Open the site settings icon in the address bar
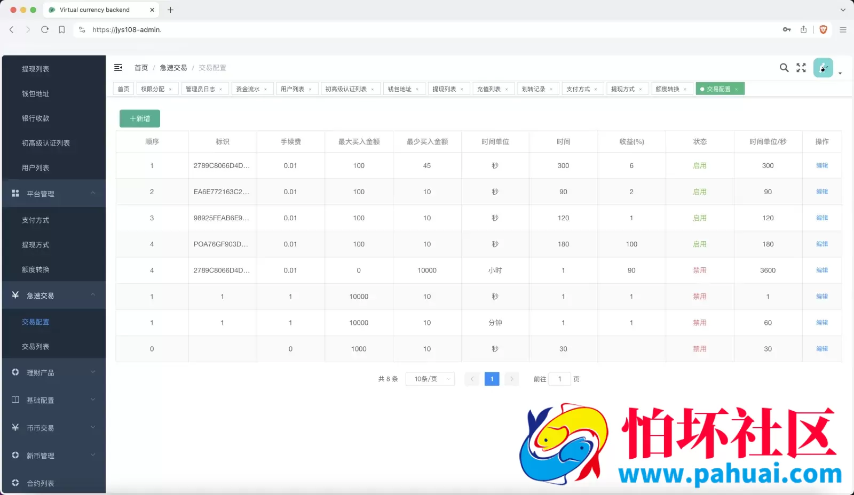 pyautogui.click(x=82, y=30)
